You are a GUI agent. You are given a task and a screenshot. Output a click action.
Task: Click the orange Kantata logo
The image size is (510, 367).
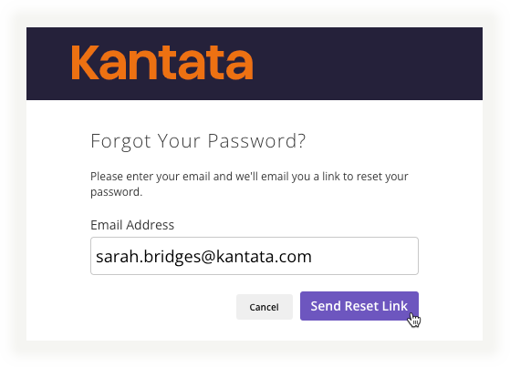click(x=162, y=62)
